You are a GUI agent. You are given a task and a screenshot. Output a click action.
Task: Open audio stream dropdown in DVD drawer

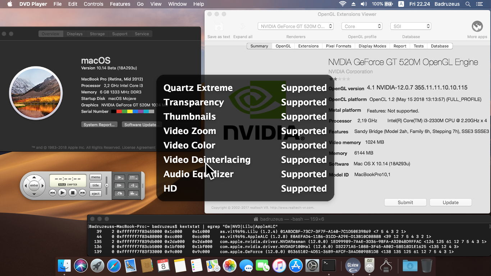[x=134, y=185]
